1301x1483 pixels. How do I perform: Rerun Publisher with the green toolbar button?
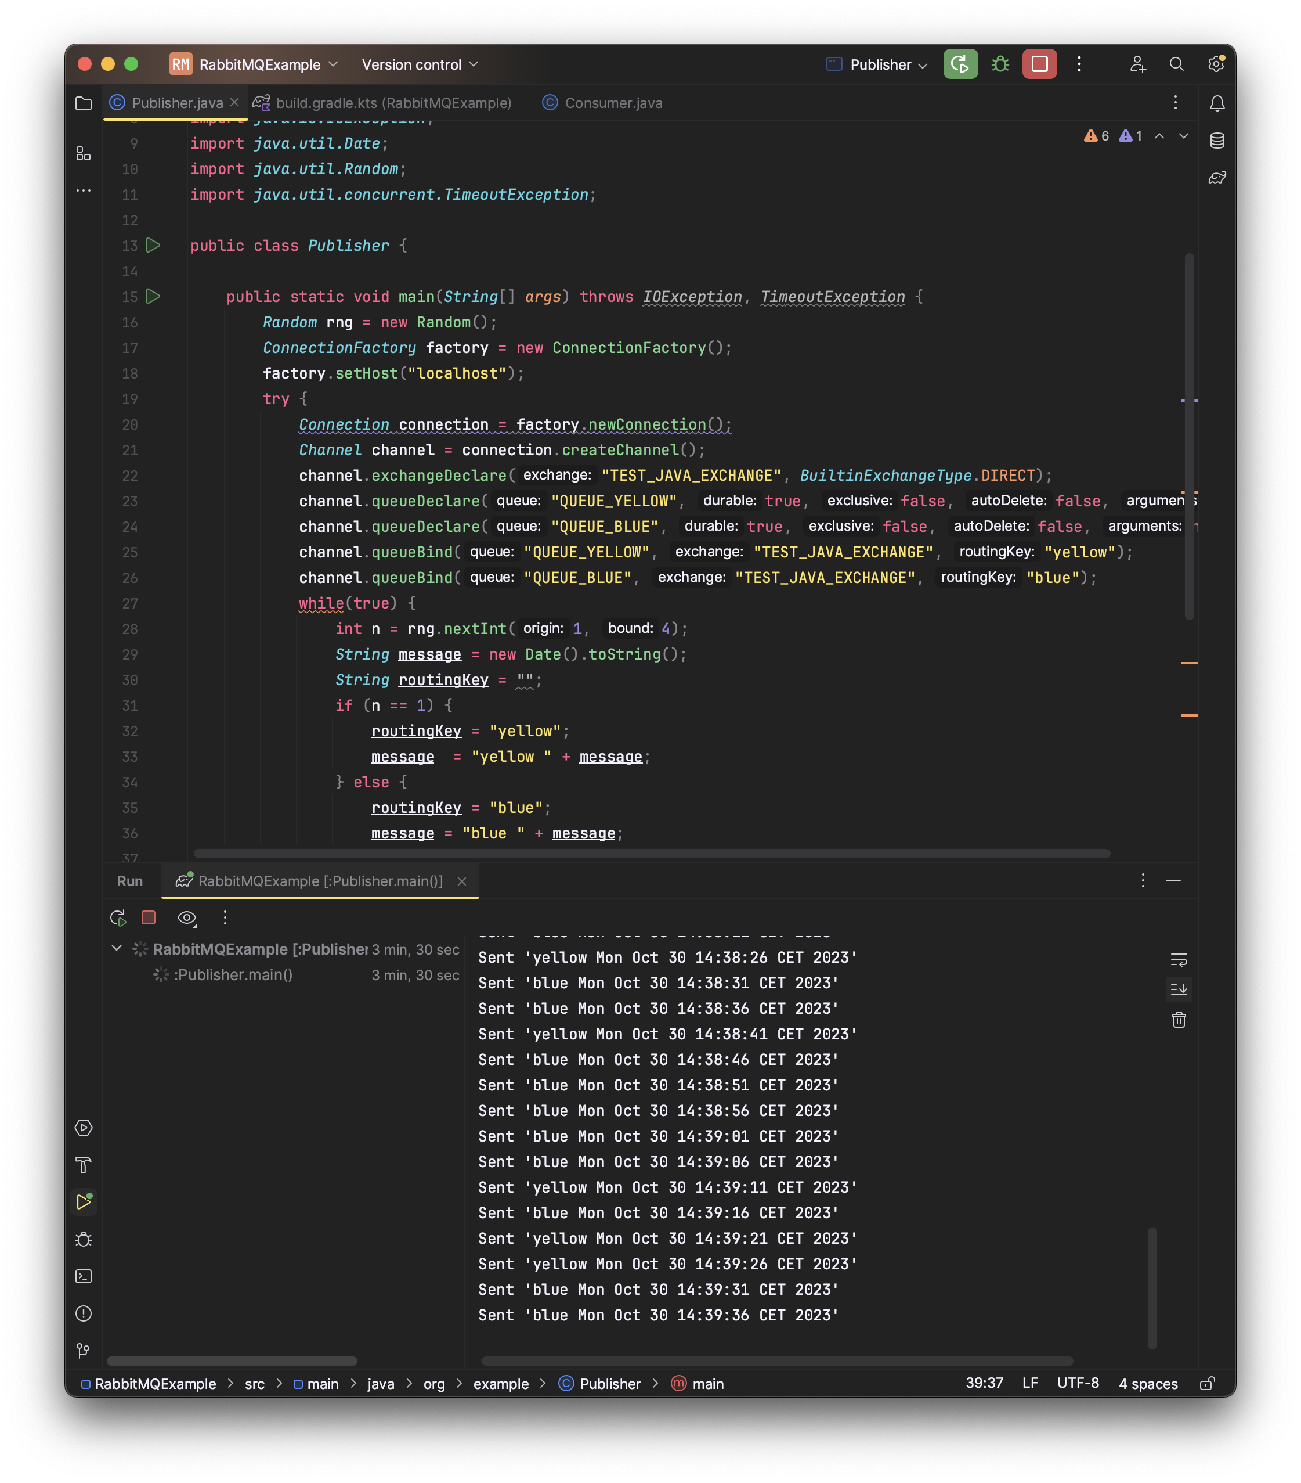(x=960, y=64)
